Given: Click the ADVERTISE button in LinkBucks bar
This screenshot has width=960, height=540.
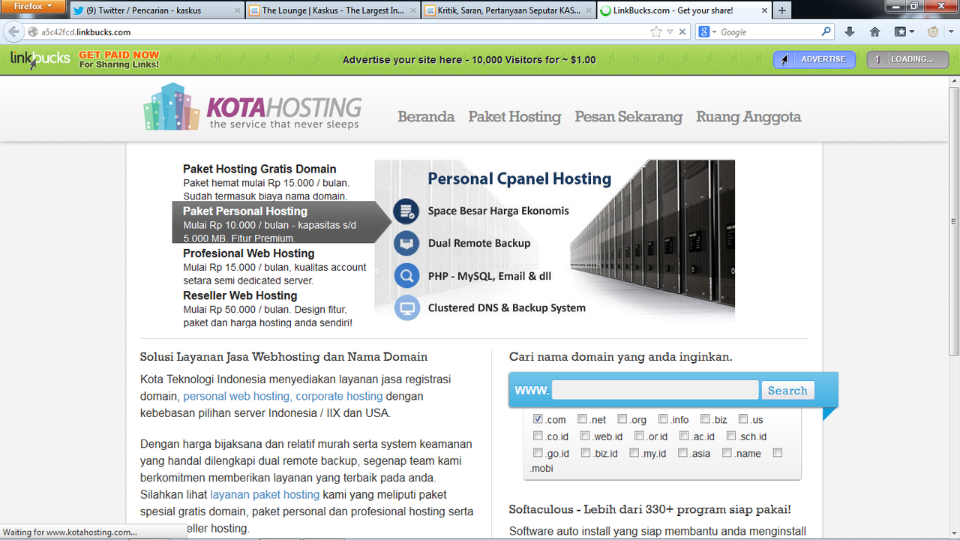Looking at the screenshot, I should 814,59.
